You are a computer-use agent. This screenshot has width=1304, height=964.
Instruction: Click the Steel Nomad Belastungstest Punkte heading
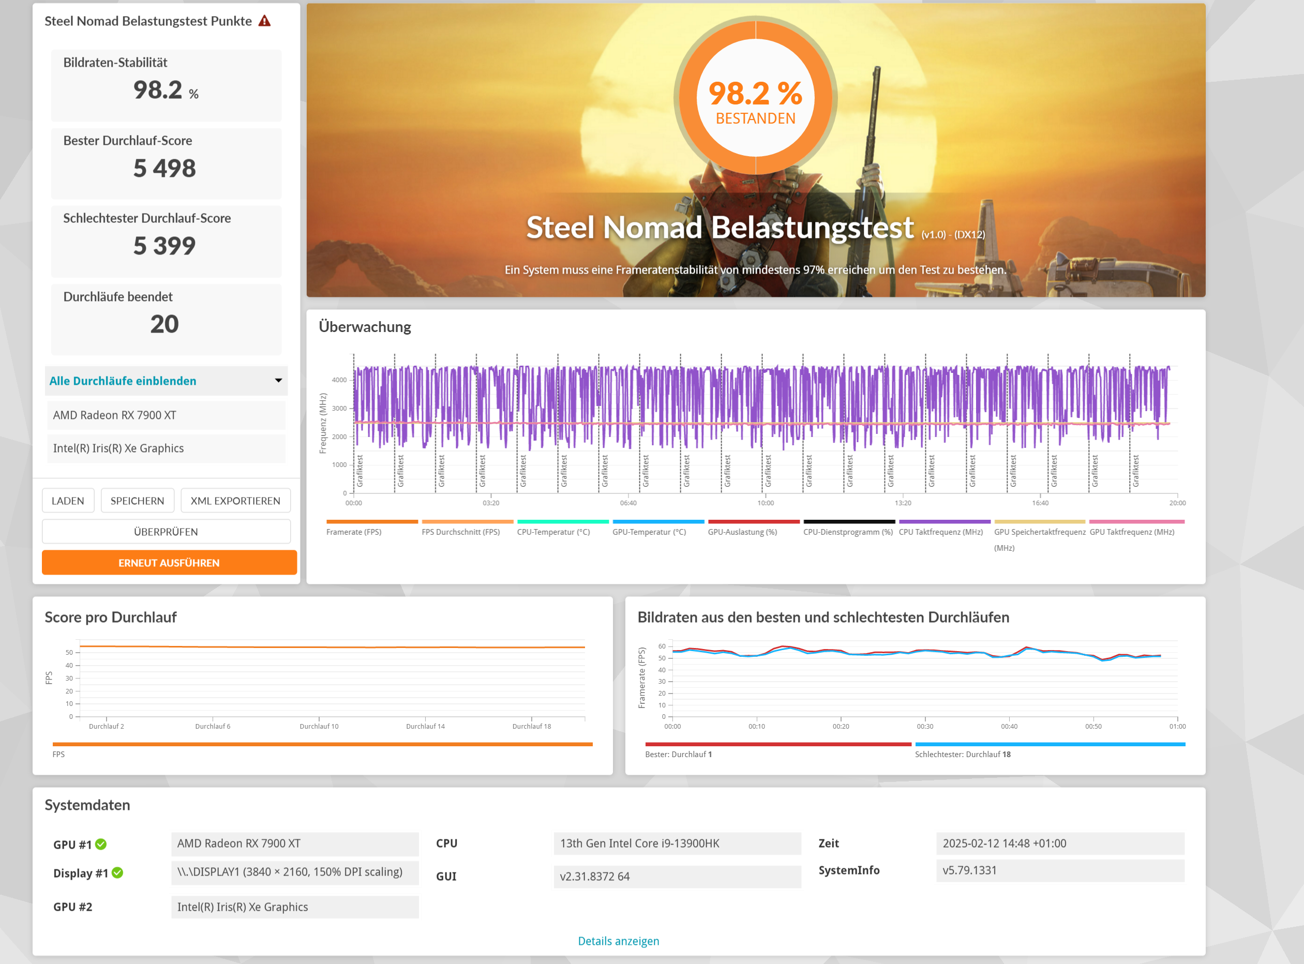coord(148,21)
